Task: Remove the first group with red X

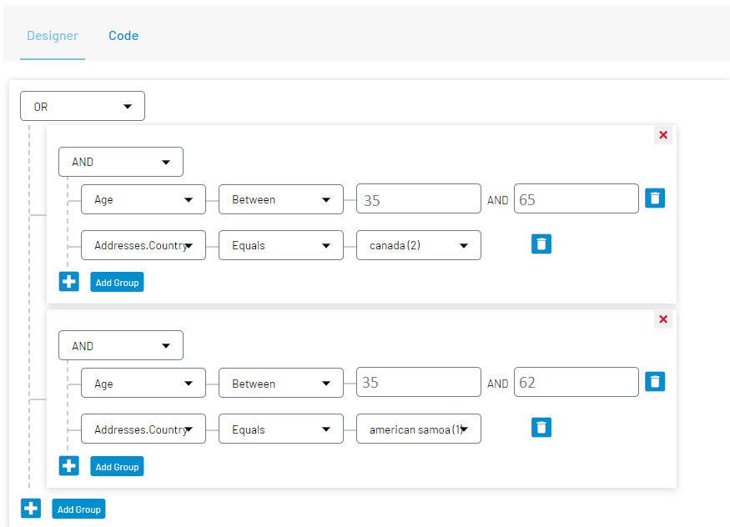Action: click(x=663, y=135)
